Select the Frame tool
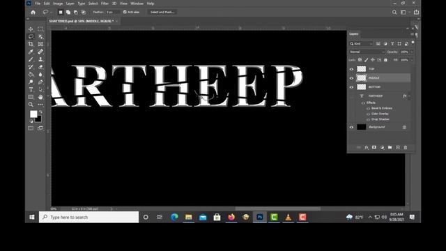Viewport: 446px width, 251px height. (x=40, y=44)
